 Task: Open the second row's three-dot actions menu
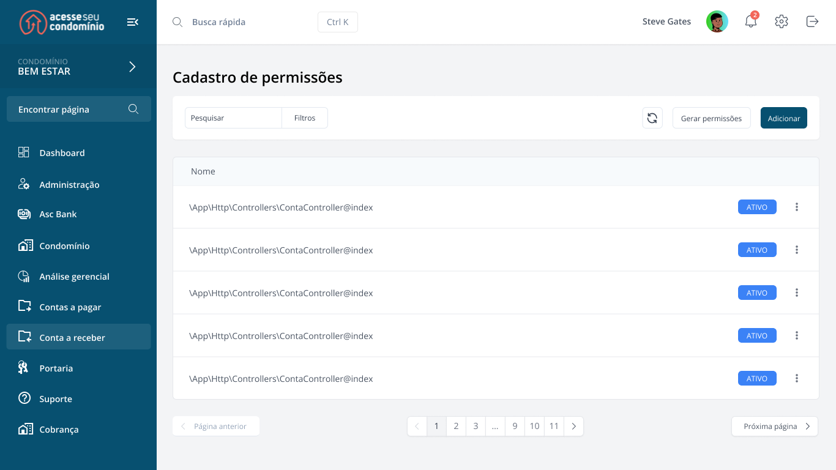[x=797, y=250]
